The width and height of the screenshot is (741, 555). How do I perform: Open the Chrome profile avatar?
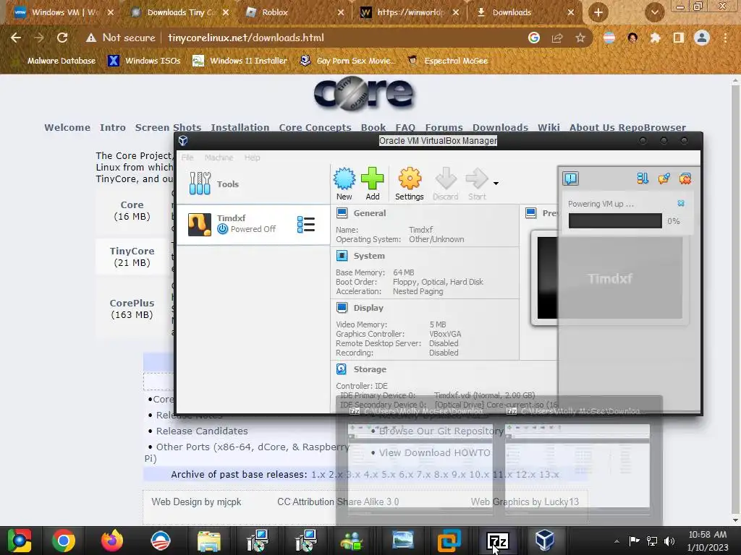(702, 38)
